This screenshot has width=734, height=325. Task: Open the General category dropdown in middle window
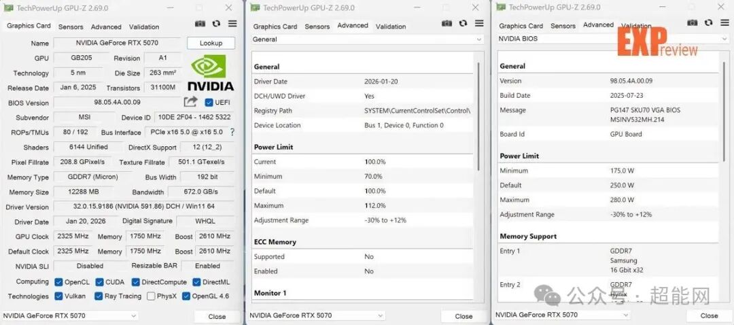click(x=368, y=39)
